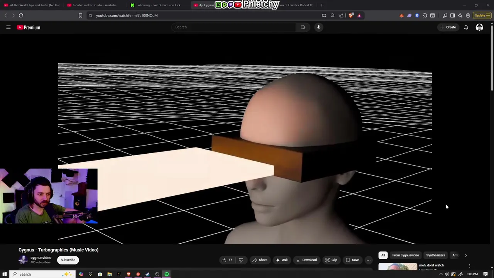Open Windows Start menu
This screenshot has width=494, height=278.
pos(5,274)
